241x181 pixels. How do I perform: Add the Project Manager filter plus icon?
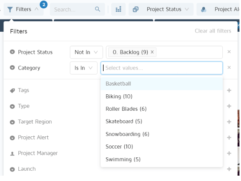229,153
